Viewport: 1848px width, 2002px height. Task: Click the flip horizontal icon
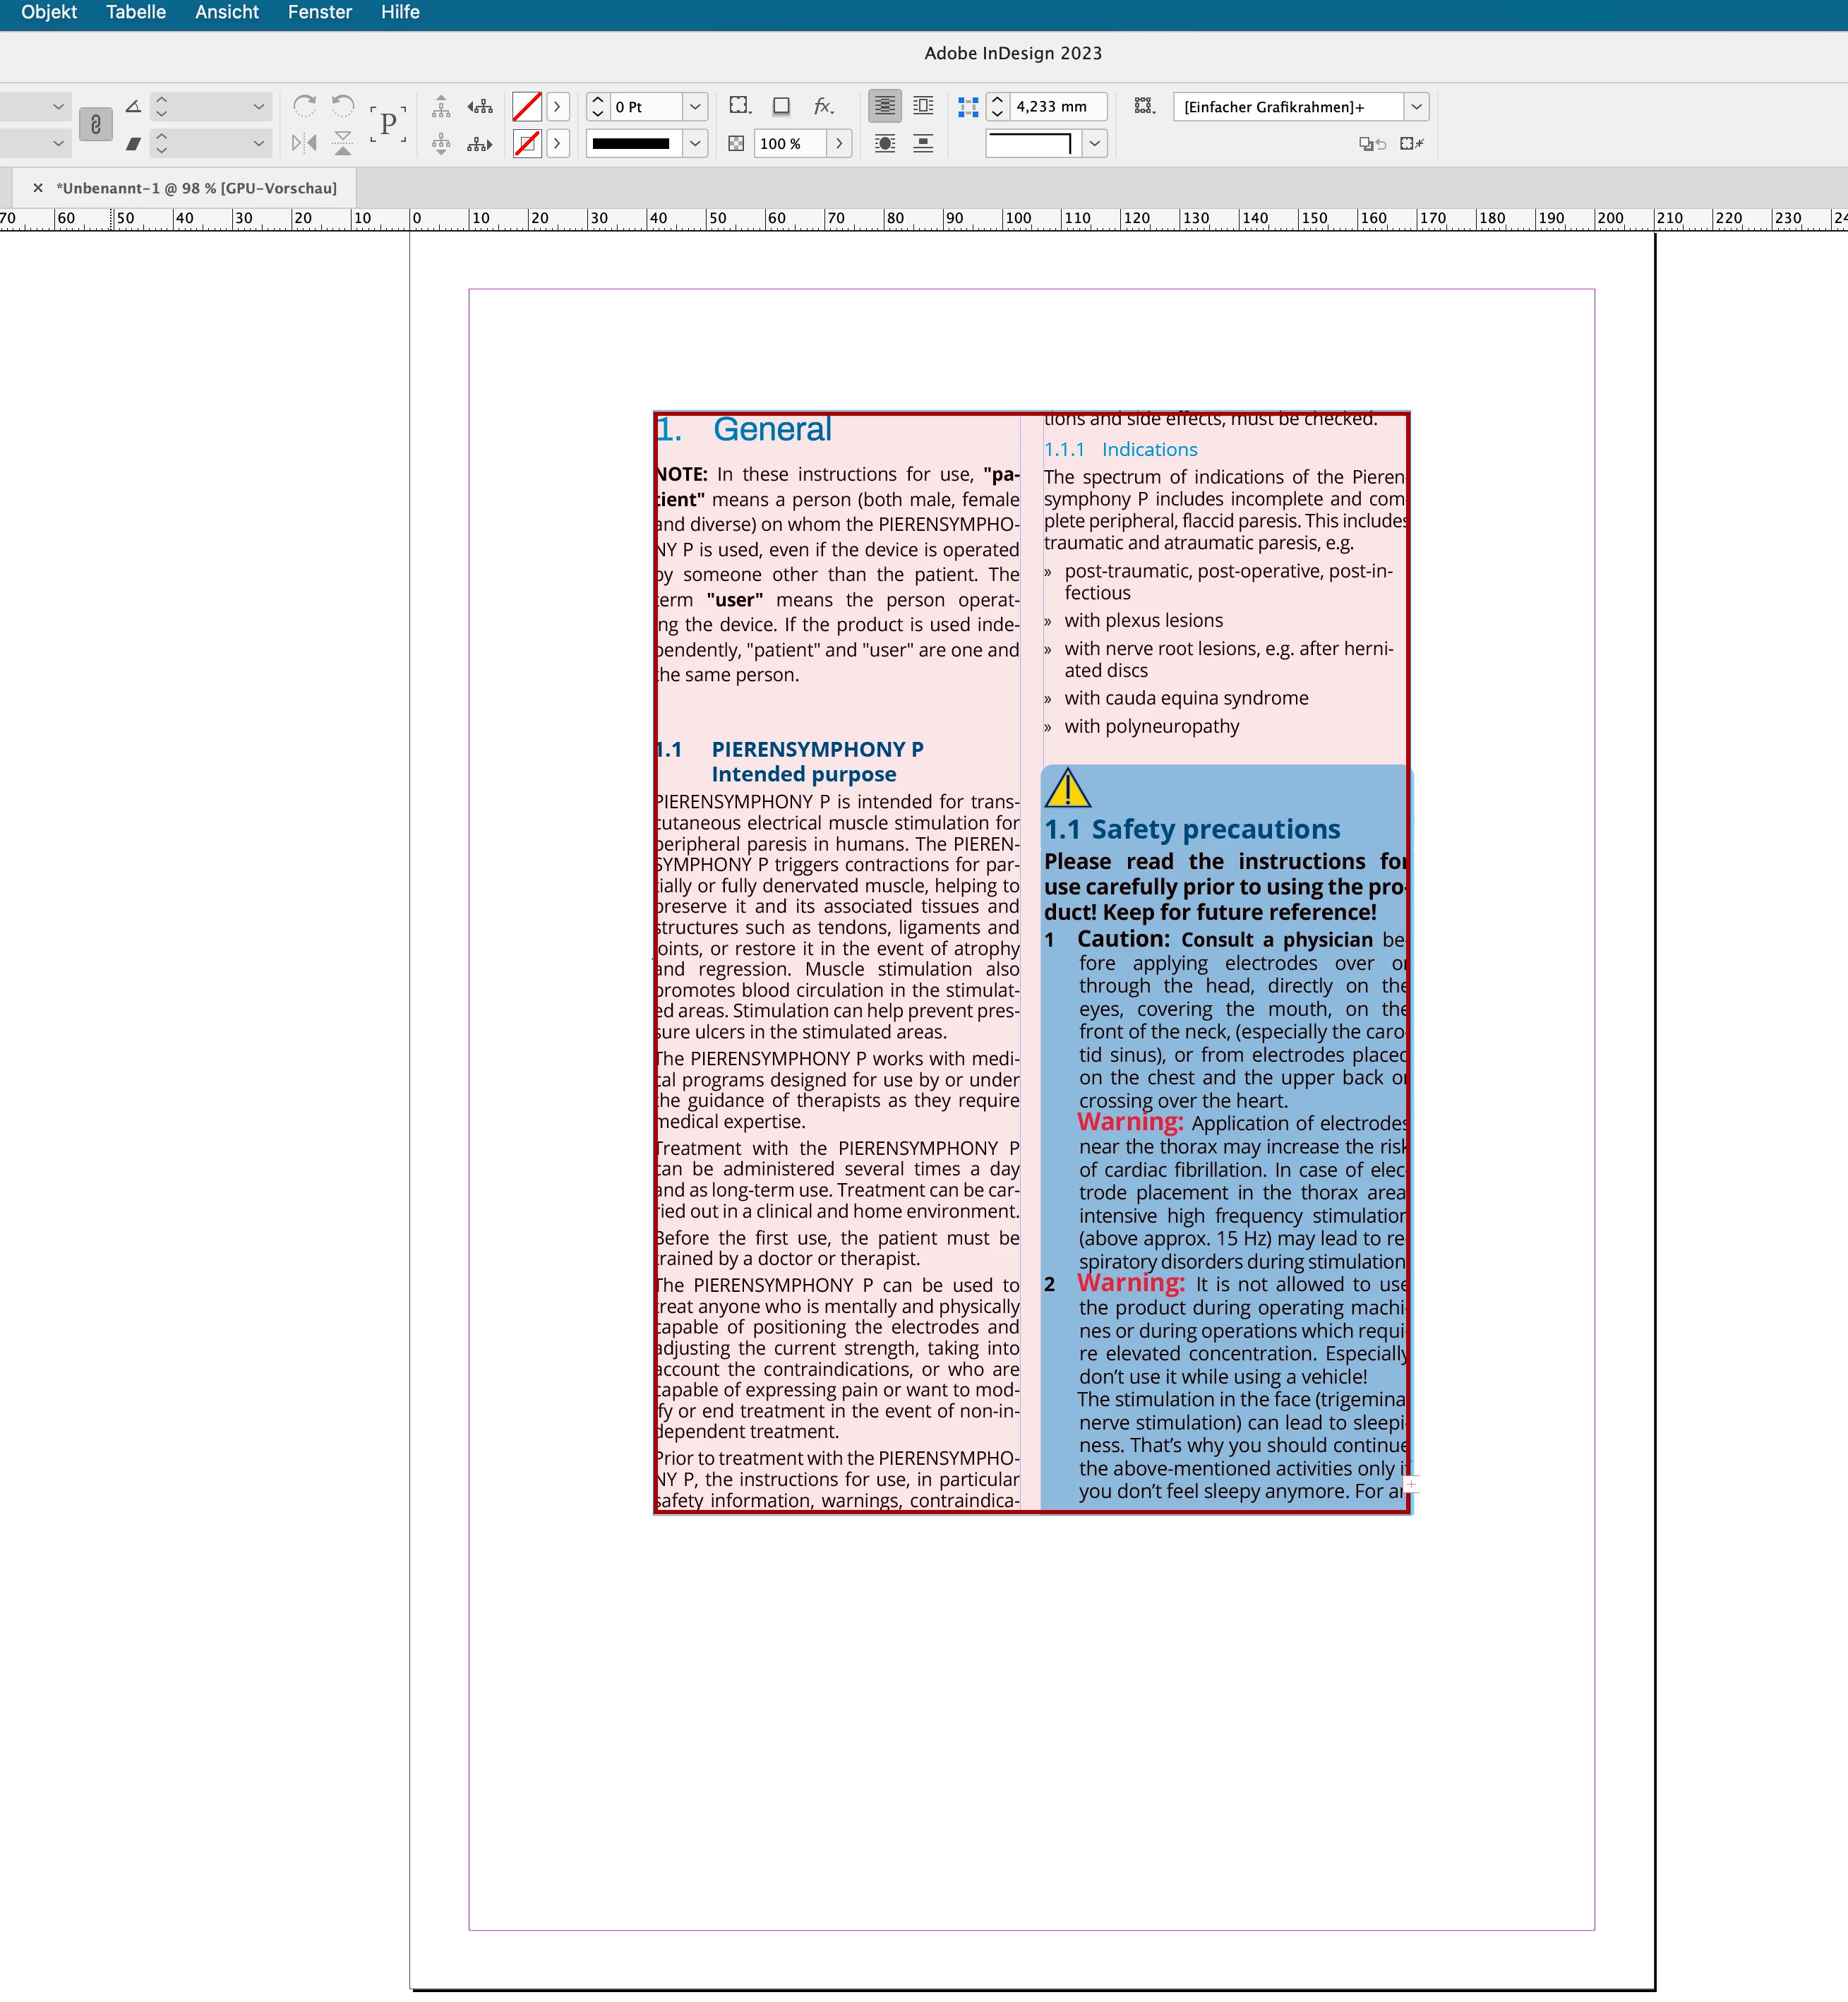tap(304, 143)
